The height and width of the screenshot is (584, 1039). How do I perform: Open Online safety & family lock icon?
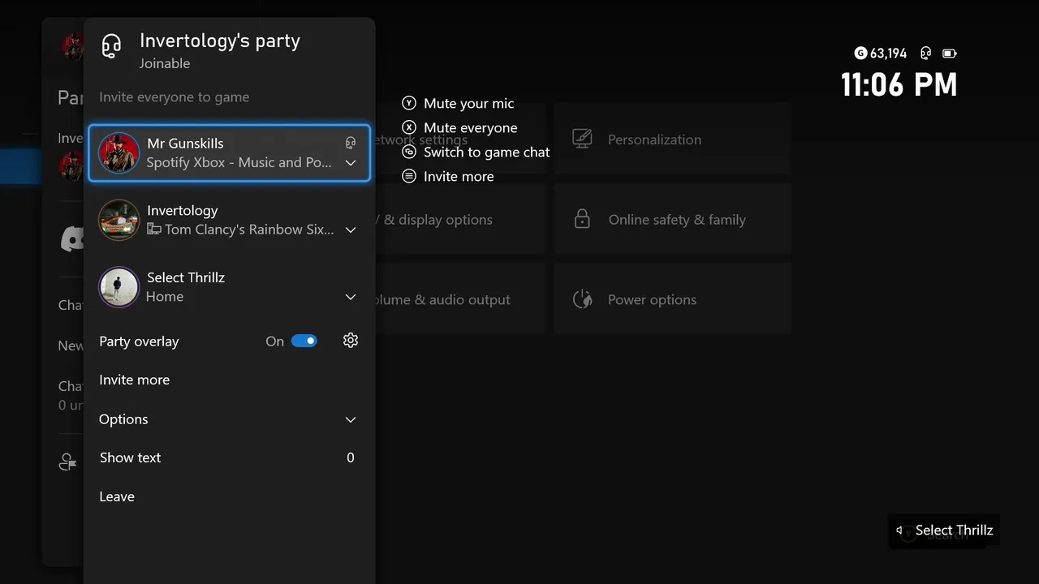[x=582, y=219]
